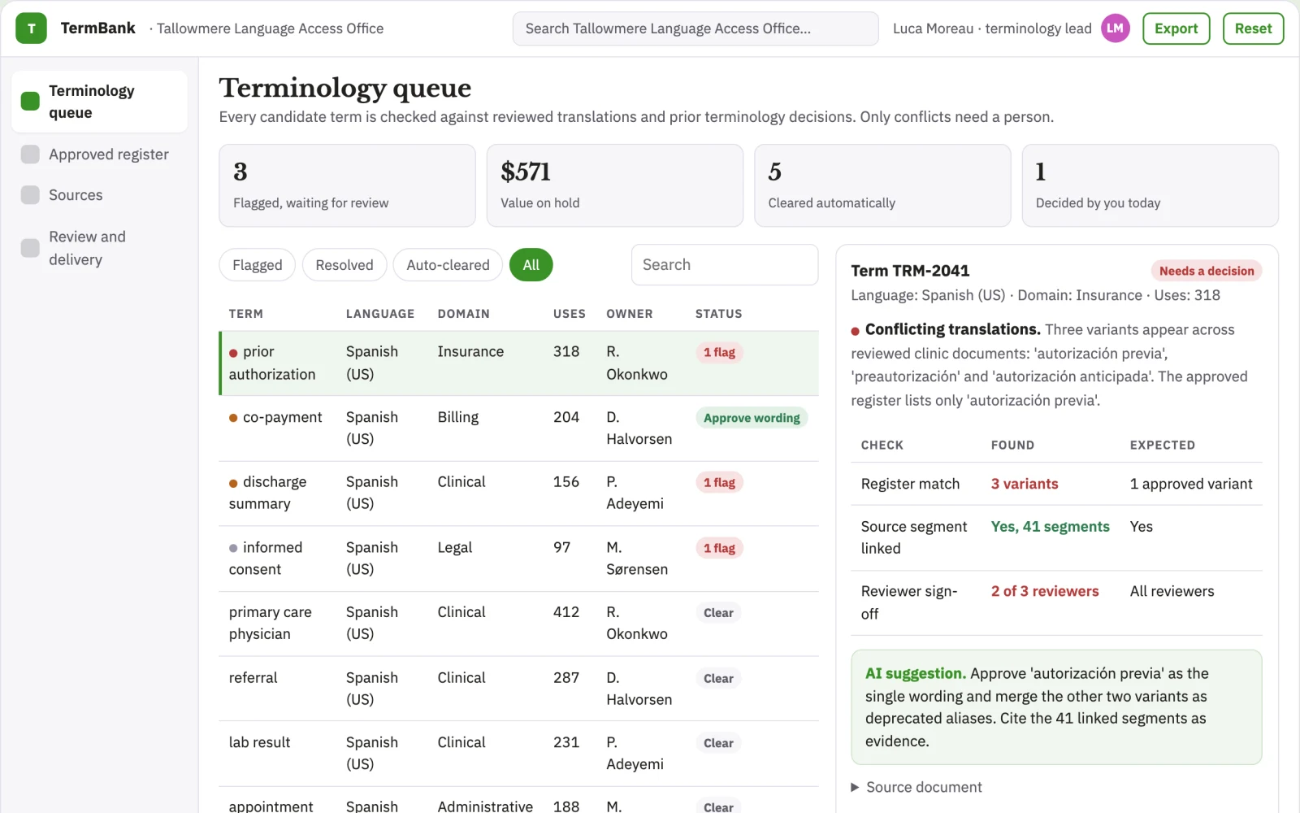Select the prior authorization term row

tap(518, 363)
